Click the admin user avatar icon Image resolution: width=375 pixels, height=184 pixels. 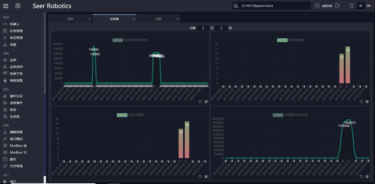pyautogui.click(x=317, y=6)
